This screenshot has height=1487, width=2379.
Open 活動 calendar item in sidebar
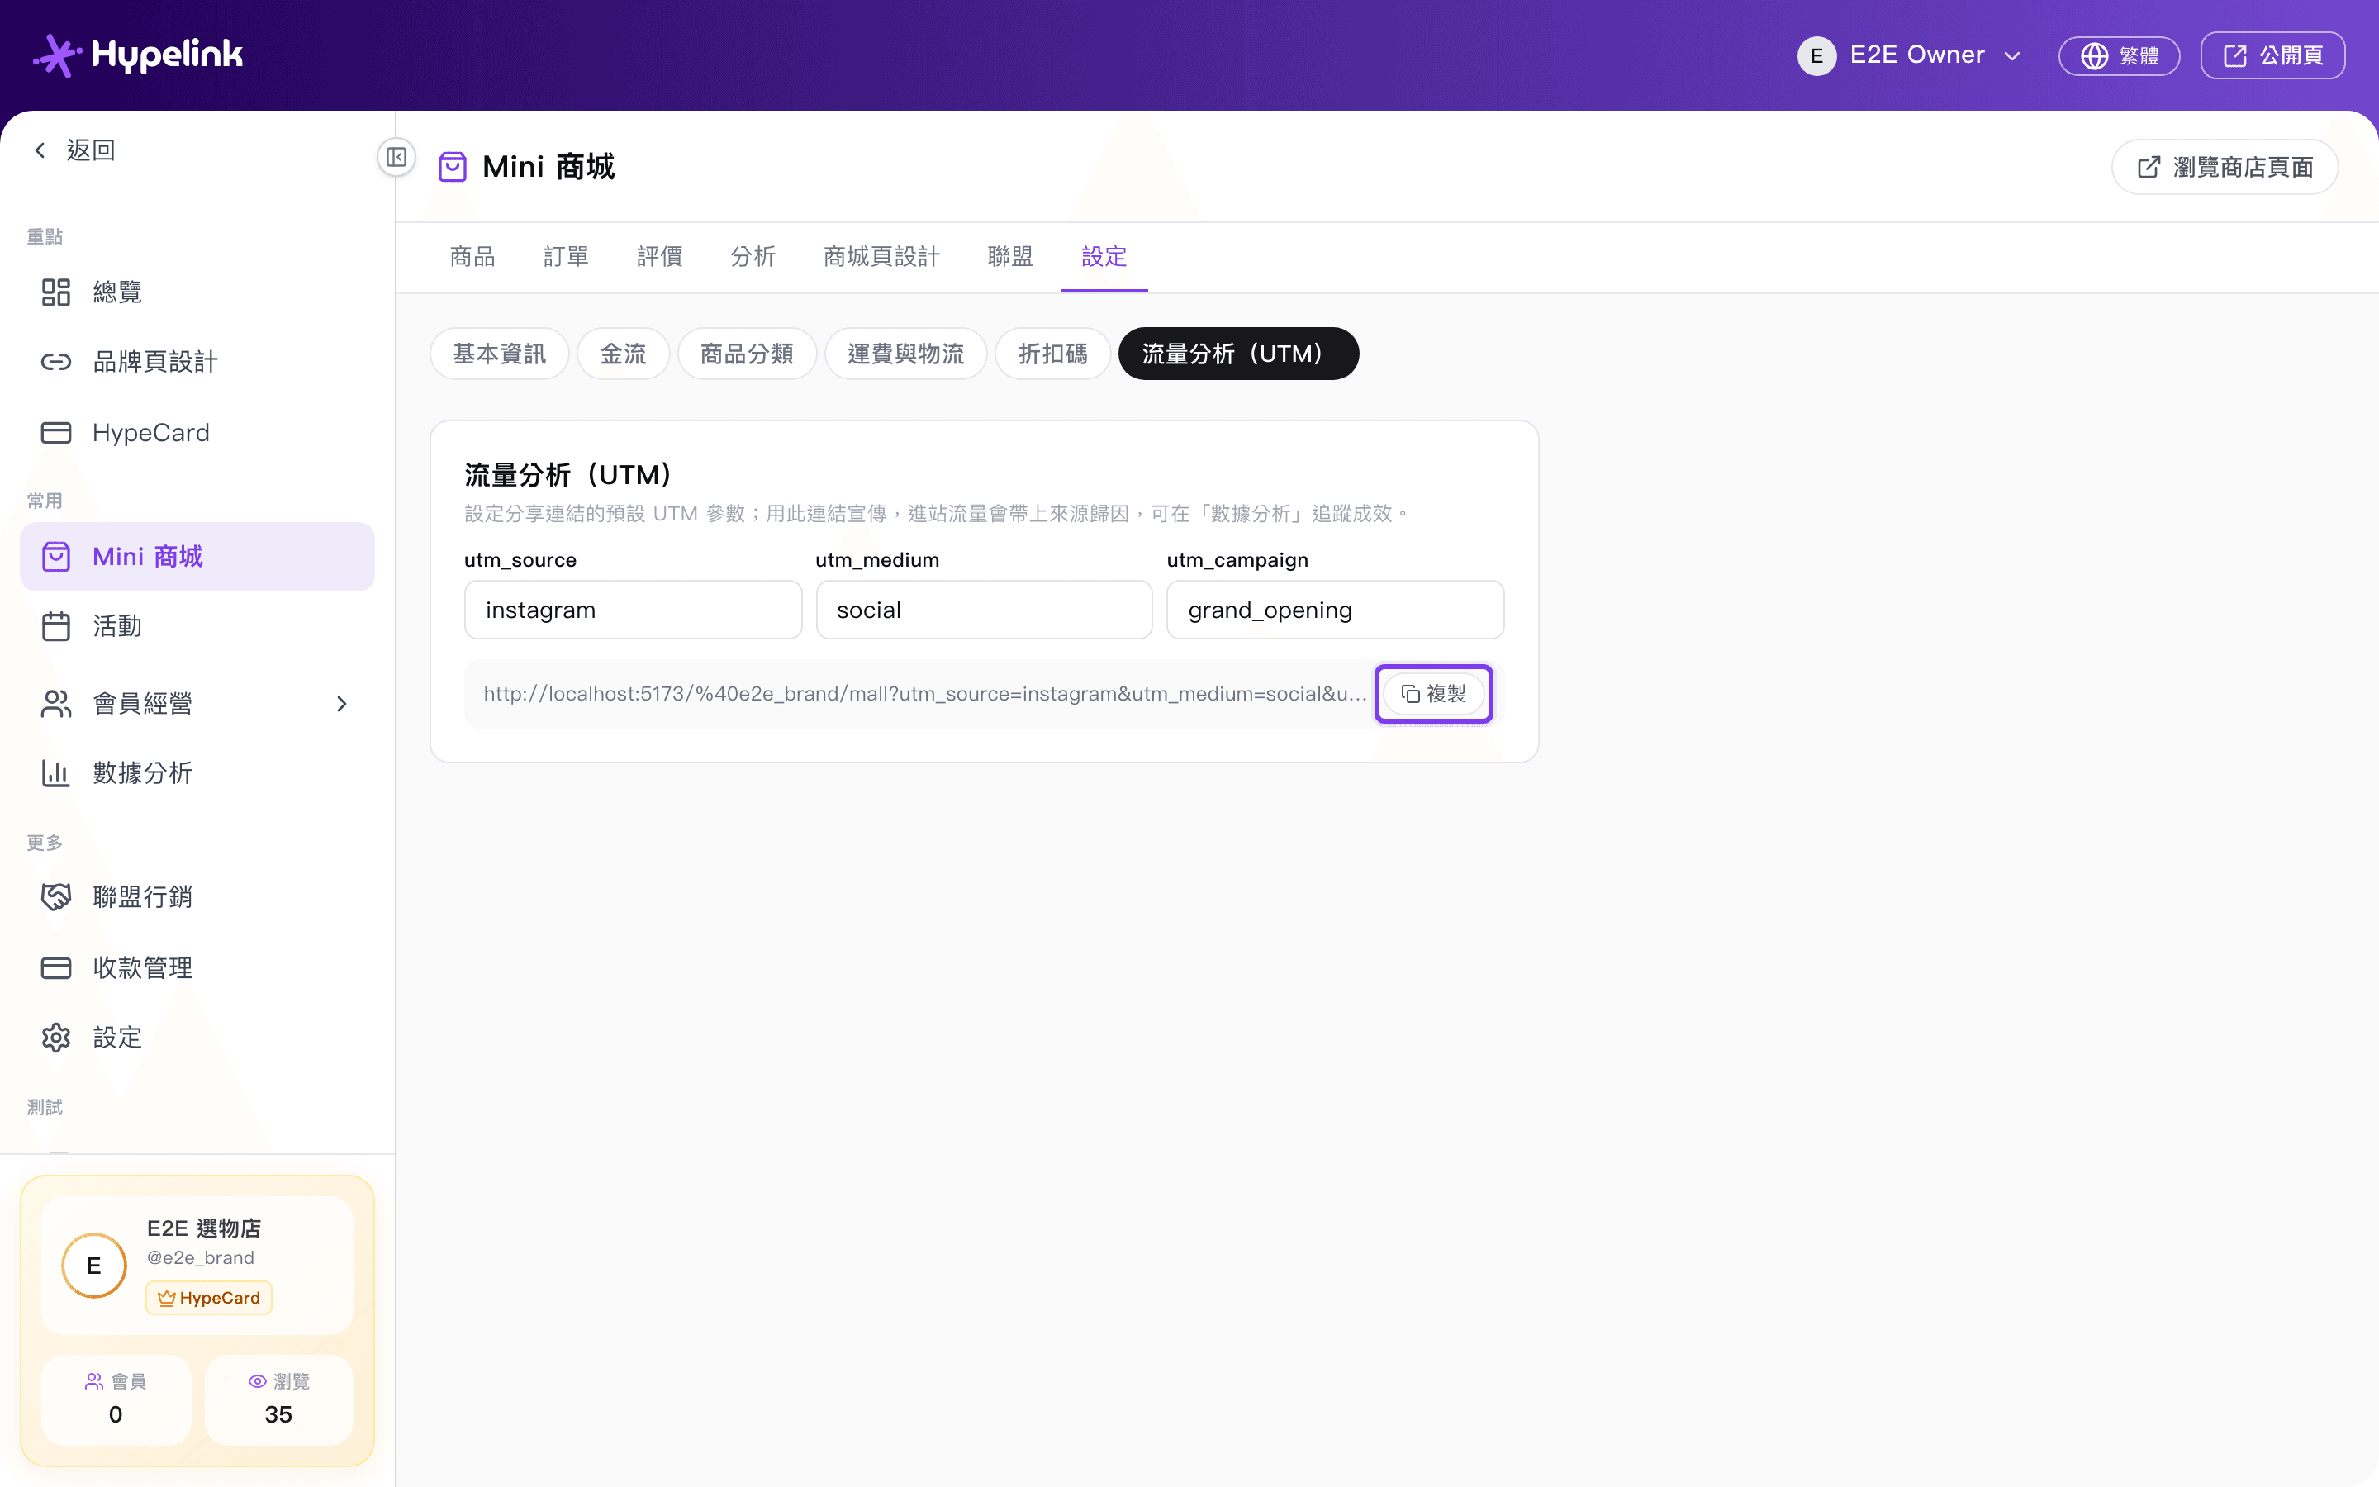tap(197, 626)
